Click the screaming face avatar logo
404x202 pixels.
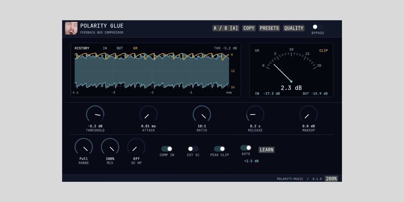pyautogui.click(x=71, y=28)
